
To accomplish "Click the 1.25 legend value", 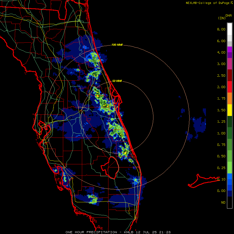I will click(x=221, y=122).
